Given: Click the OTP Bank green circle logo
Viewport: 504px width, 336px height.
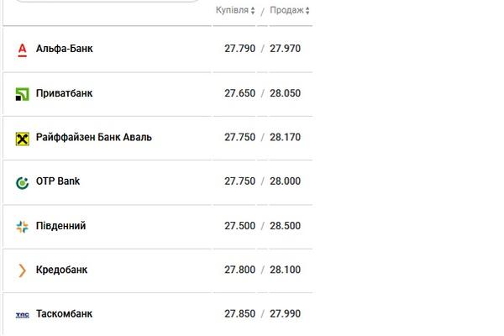Looking at the screenshot, I should (x=22, y=182).
